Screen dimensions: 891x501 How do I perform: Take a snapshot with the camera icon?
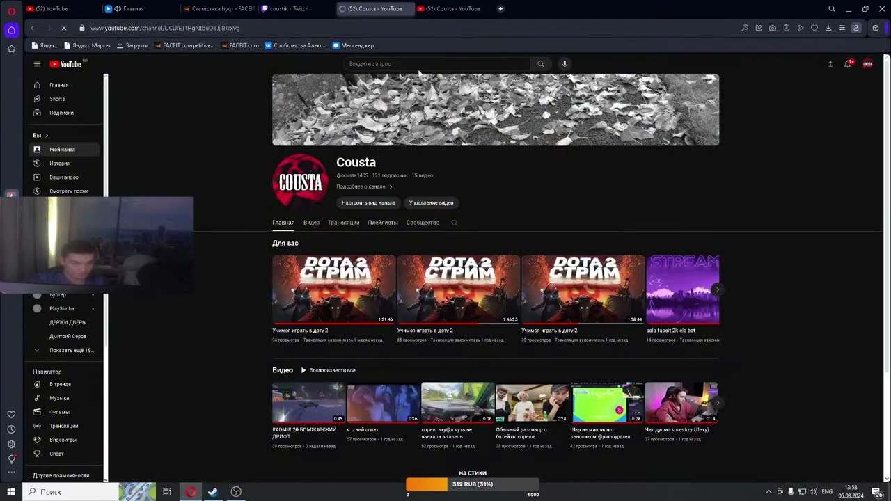tap(773, 28)
